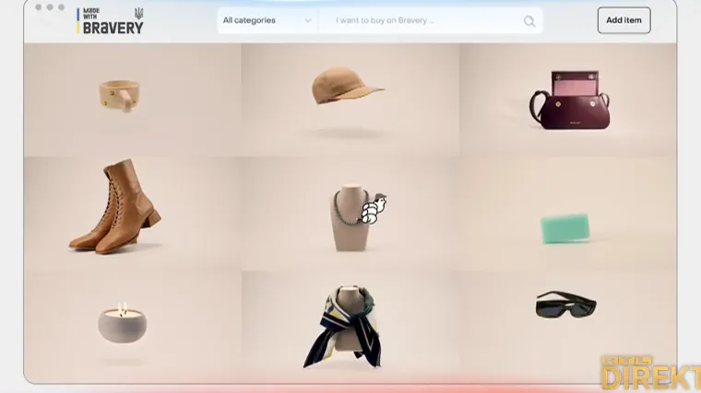
Task: Click the DIREKT watermark logo
Action: [x=649, y=375]
